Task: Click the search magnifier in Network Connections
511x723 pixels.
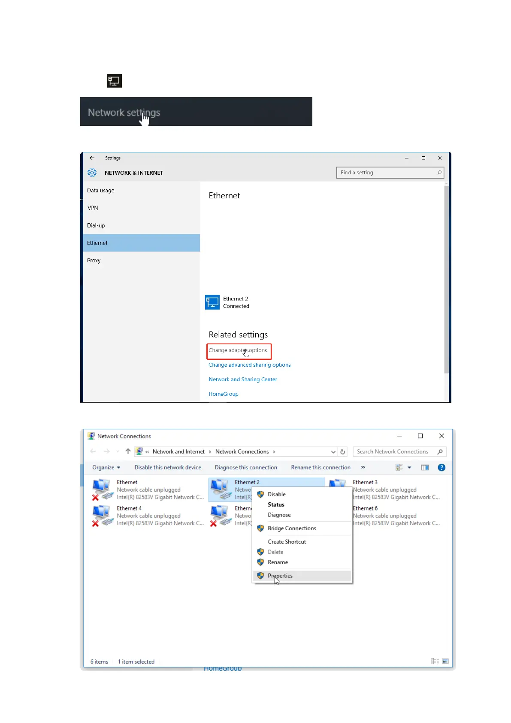Action: click(x=440, y=452)
